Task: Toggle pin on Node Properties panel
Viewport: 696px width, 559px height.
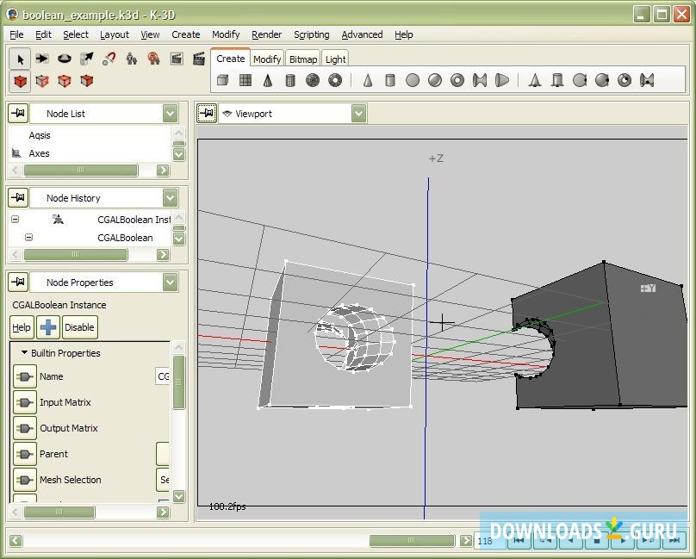Action: click(x=17, y=283)
